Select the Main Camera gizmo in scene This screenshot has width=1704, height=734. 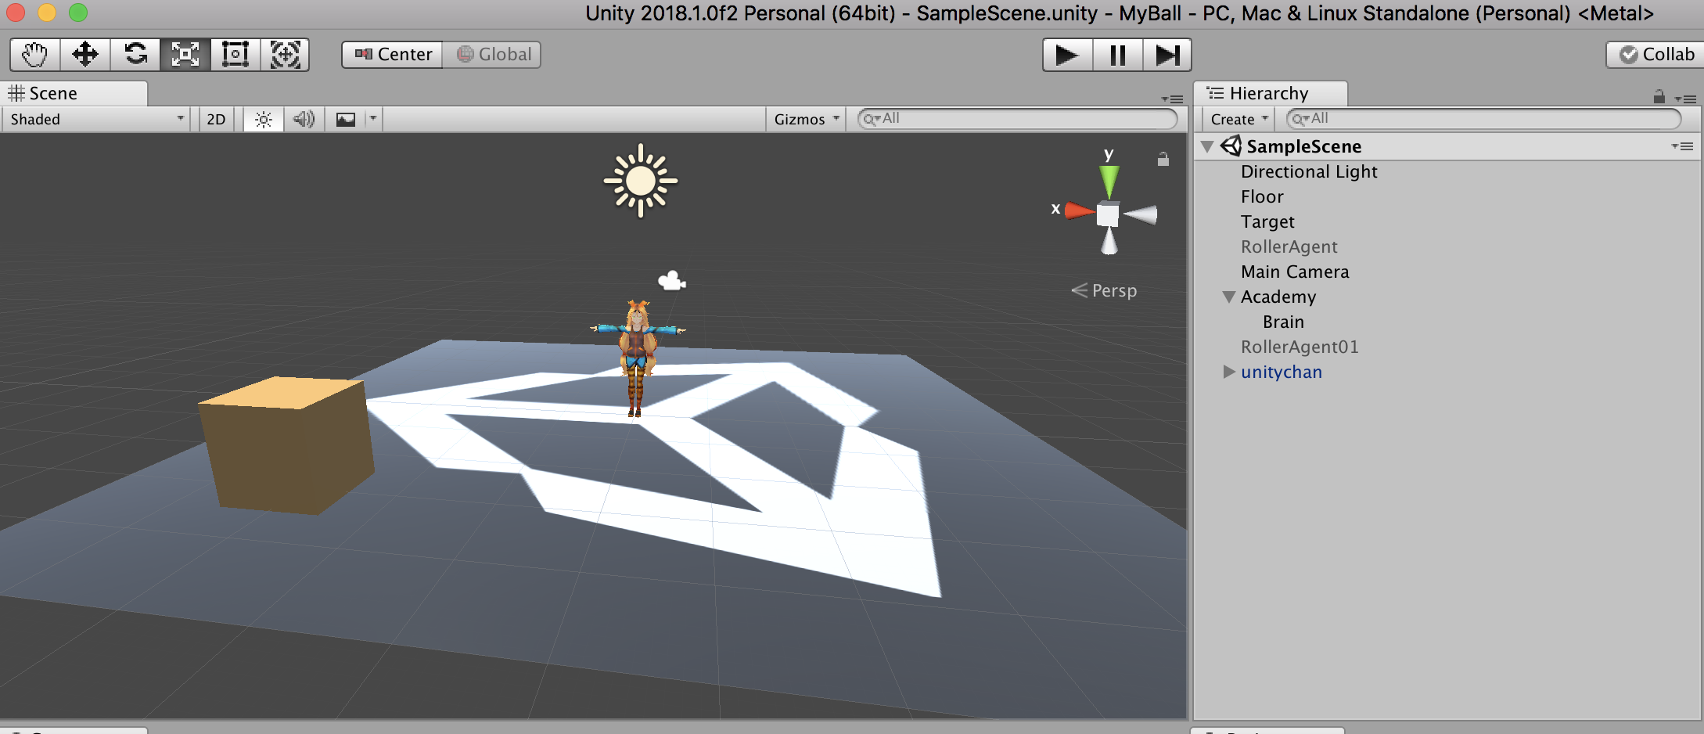coord(672,280)
